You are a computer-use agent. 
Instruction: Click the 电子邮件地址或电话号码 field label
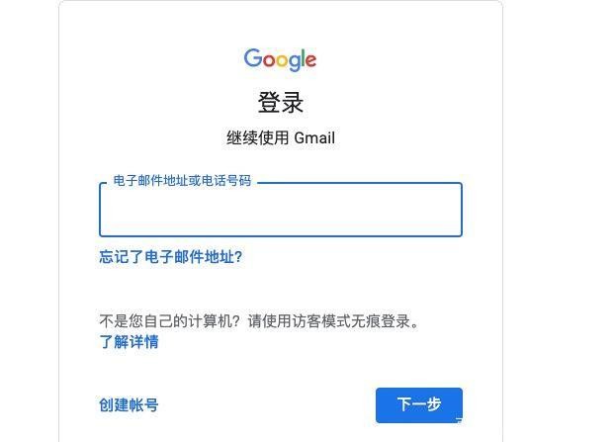tap(182, 181)
